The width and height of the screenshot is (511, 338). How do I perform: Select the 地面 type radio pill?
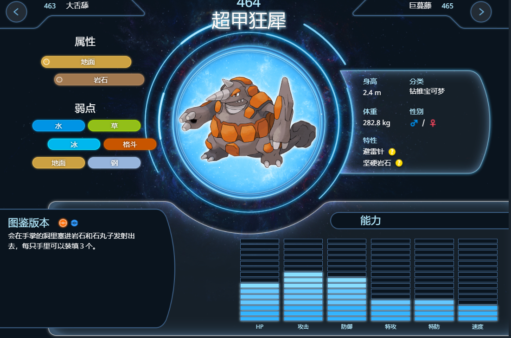point(86,62)
